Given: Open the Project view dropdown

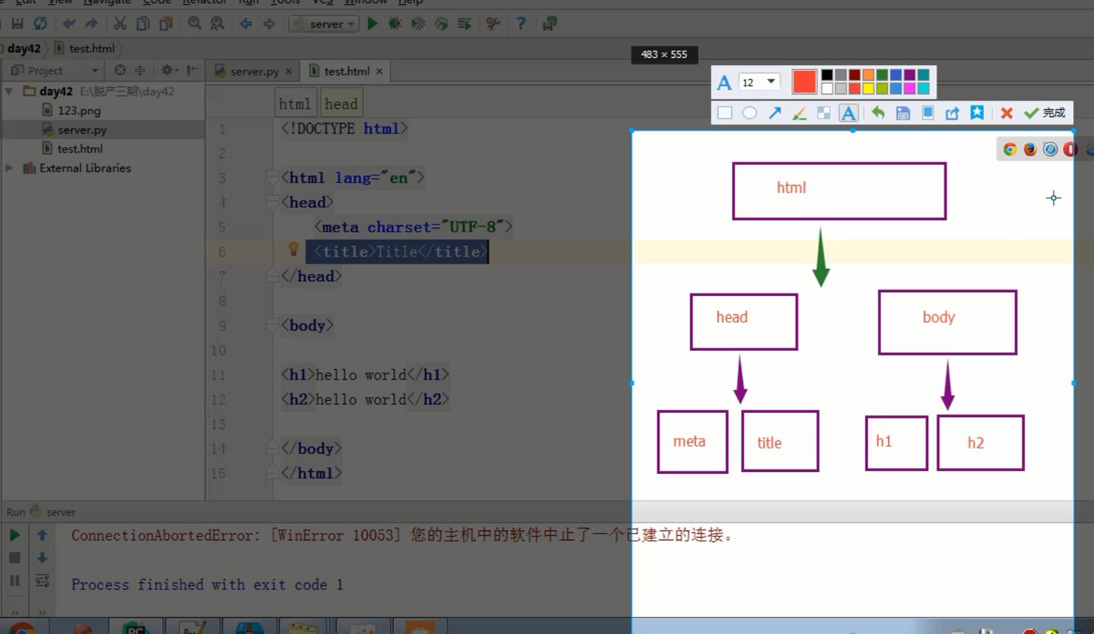Looking at the screenshot, I should [x=95, y=70].
